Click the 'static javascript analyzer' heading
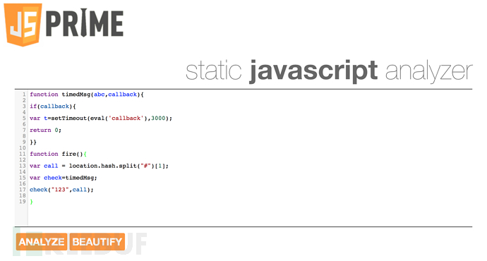The height and width of the screenshot is (261, 487). tap(329, 72)
